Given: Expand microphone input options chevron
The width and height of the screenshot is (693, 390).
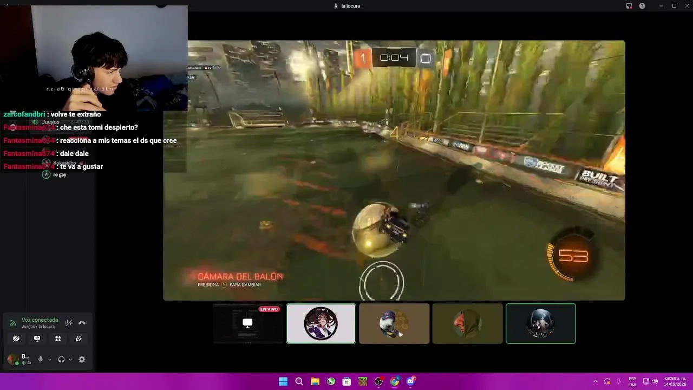Looking at the screenshot, I should coord(49,359).
